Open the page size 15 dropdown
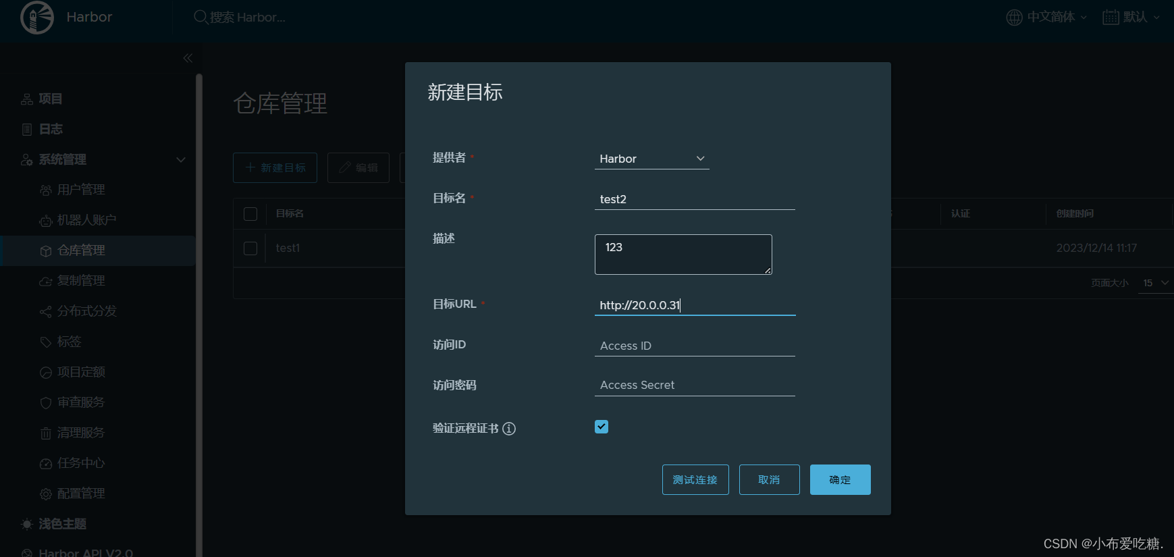 click(x=1156, y=283)
